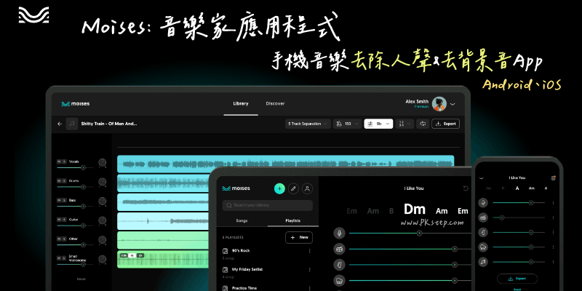Image resolution: width=582 pixels, height=291 pixels.
Task: Click the Export button in the desktop toolbar
Action: point(445,124)
